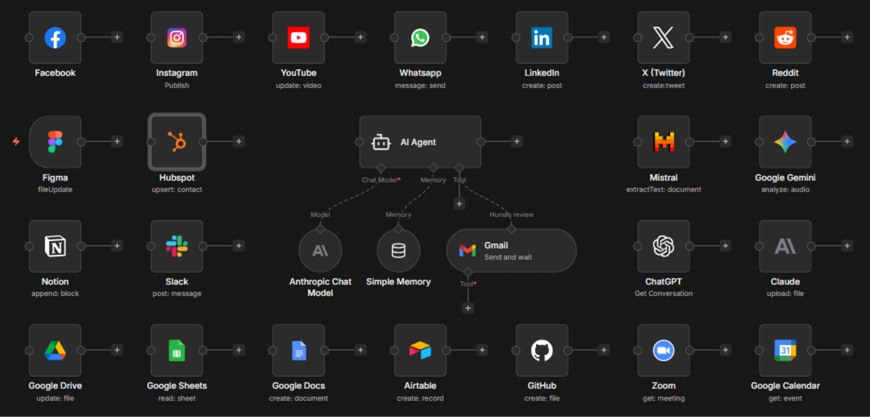Click the Slack node icon
The width and height of the screenshot is (870, 417).
pyautogui.click(x=177, y=246)
